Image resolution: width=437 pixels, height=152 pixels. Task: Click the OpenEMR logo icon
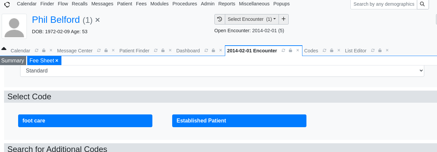(7, 4)
